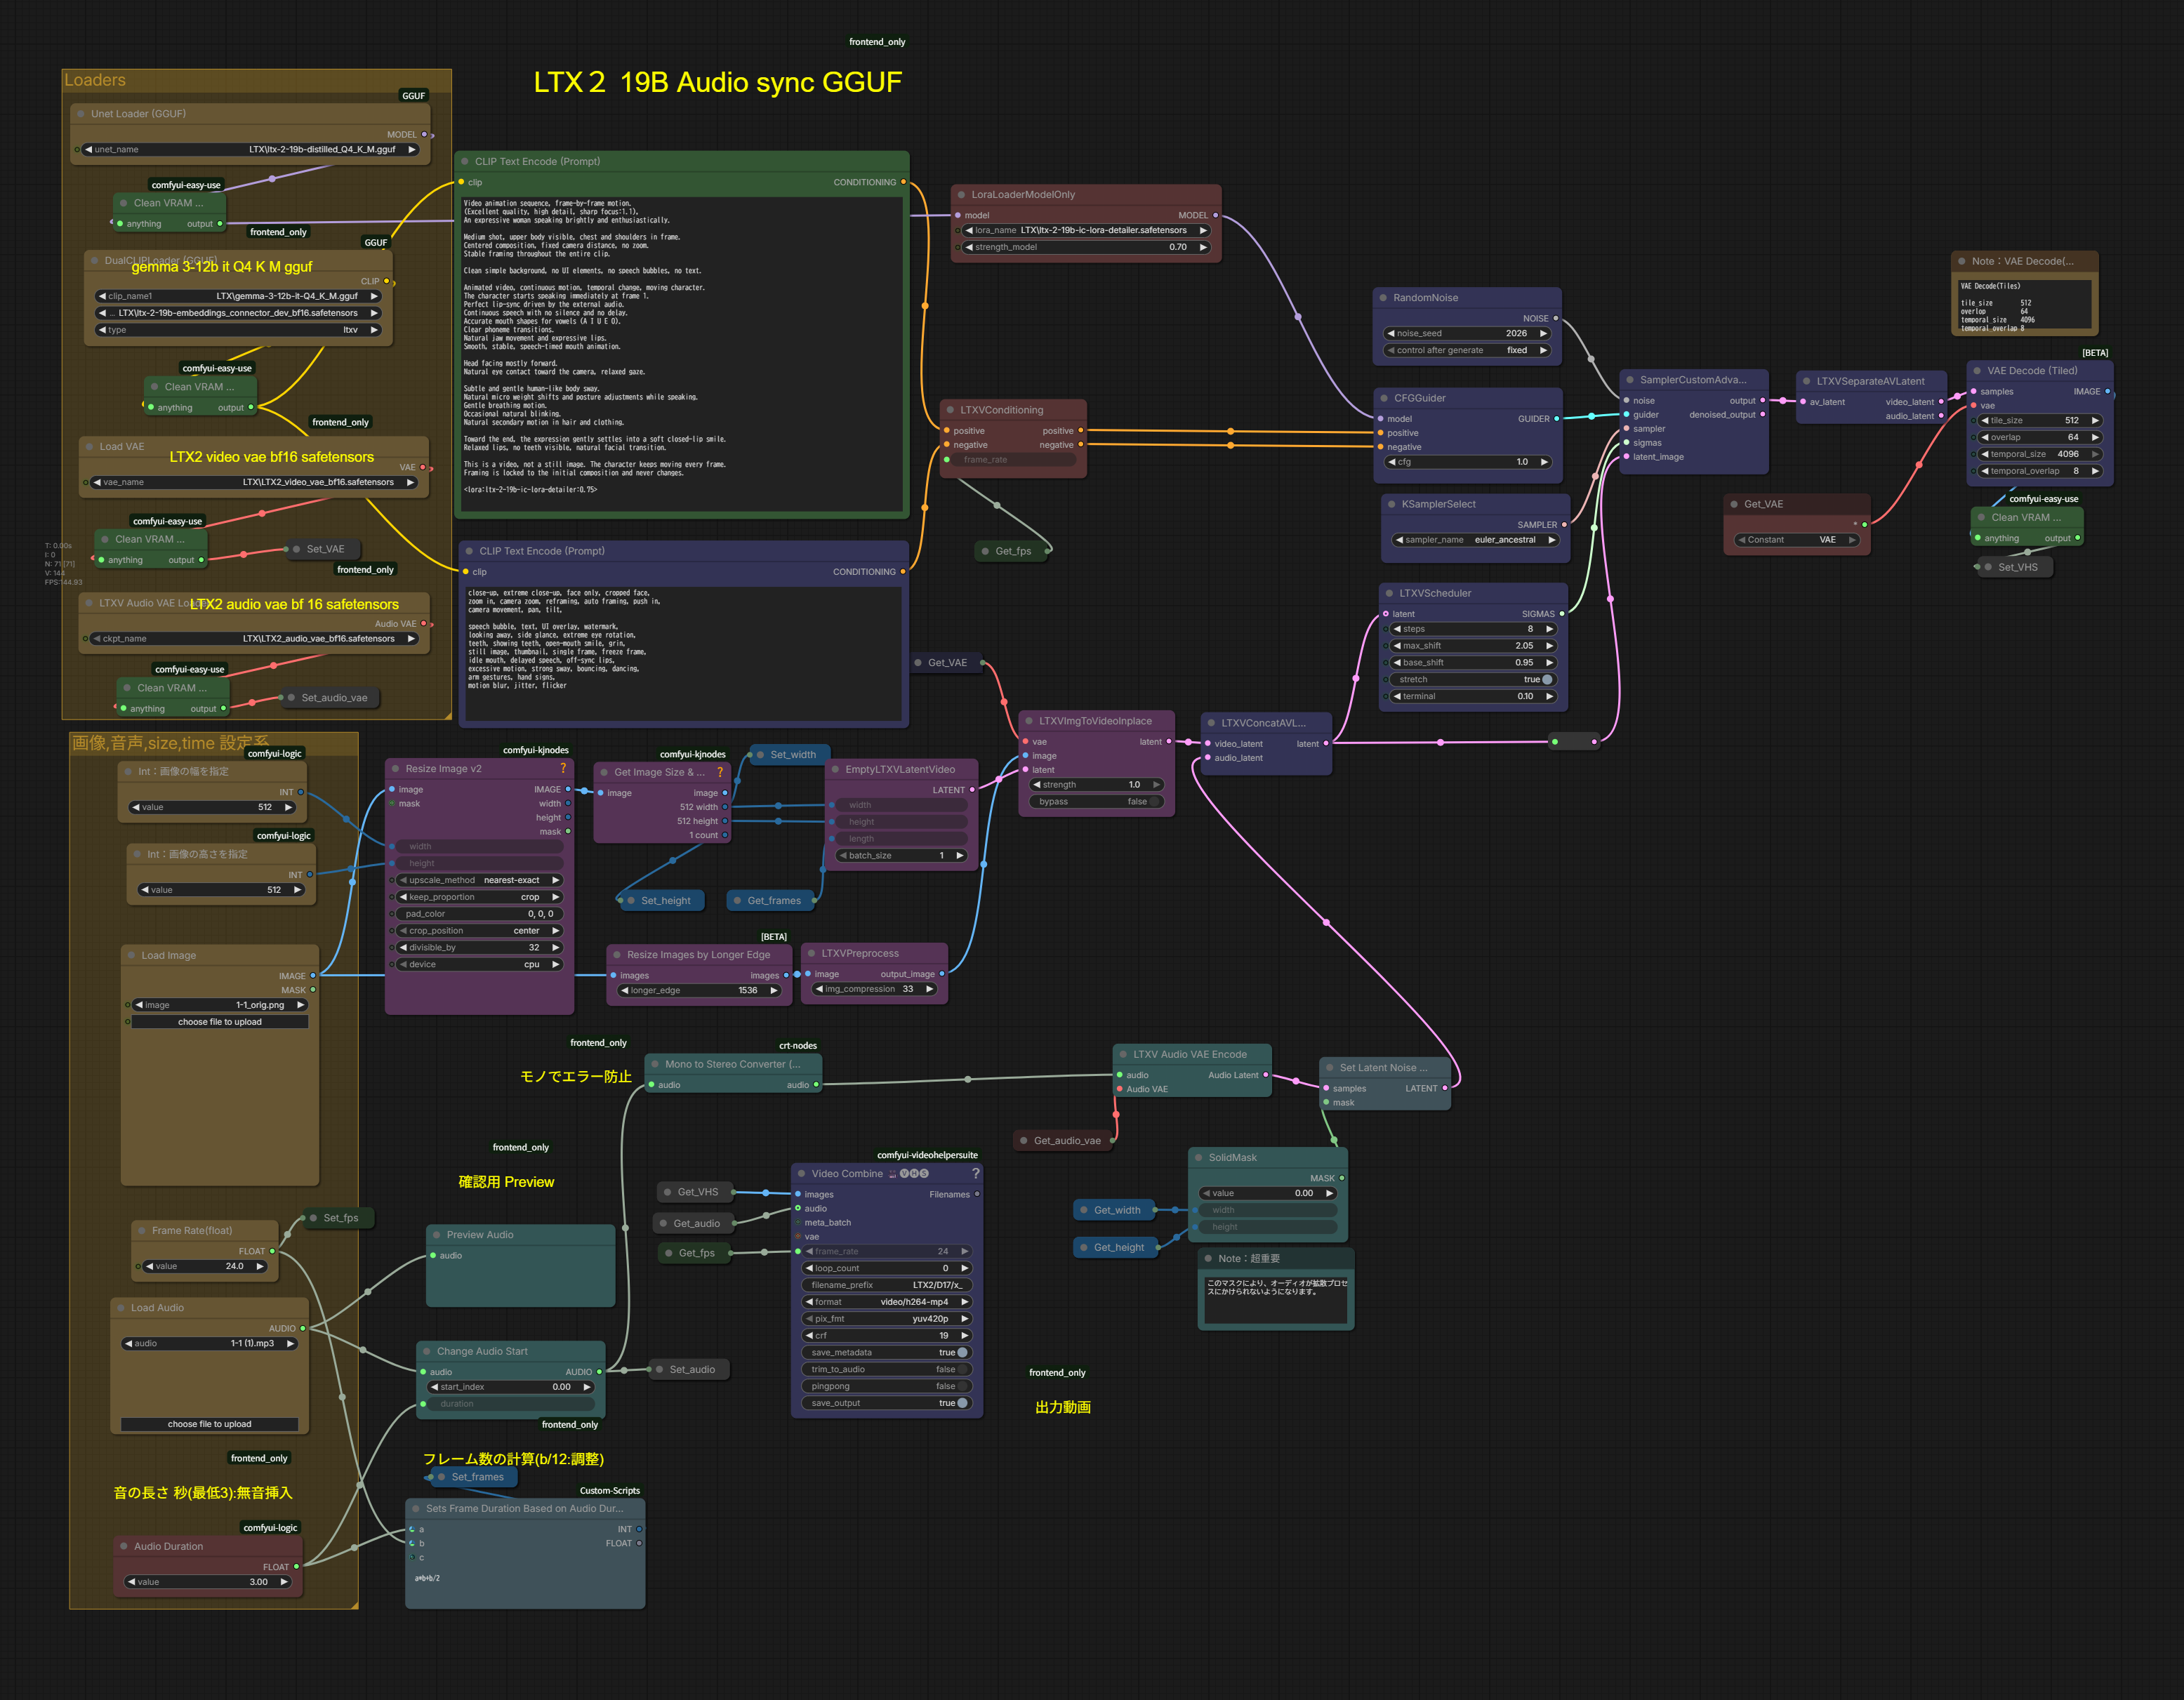Image resolution: width=2184 pixels, height=1700 pixels.
Task: Click the collapse dot of CFGGuider node
Action: coord(1385,398)
